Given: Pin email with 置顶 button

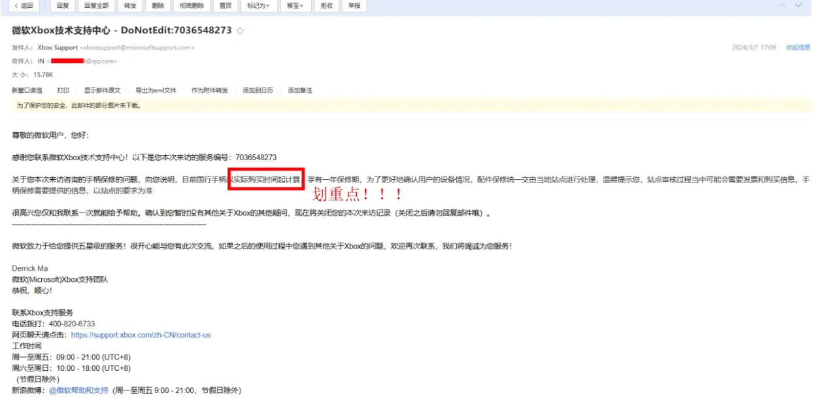Looking at the screenshot, I should [x=226, y=5].
